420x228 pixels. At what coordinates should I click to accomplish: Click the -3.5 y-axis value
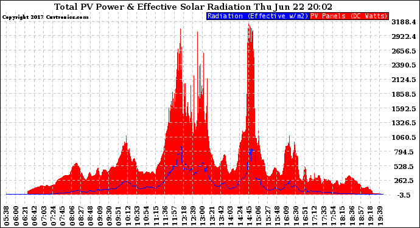[404, 195]
